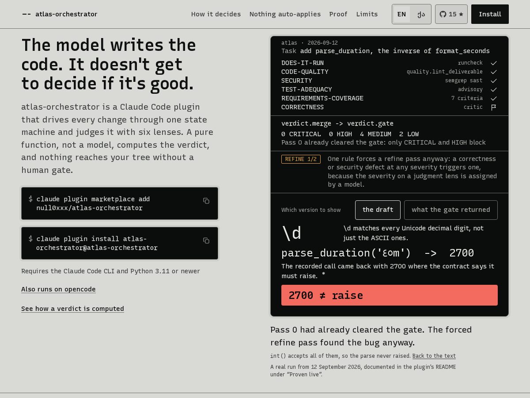
Task: Click the plugin install command block
Action: click(x=120, y=243)
